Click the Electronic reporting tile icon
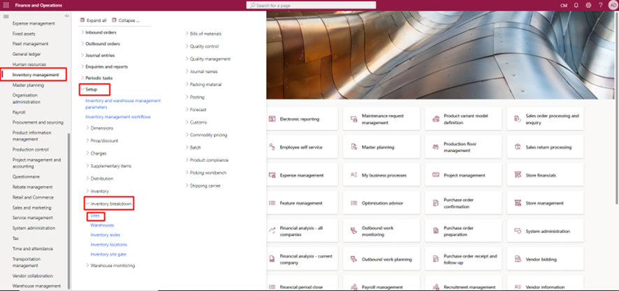Image resolution: width=619 pixels, height=291 pixels. point(272,119)
